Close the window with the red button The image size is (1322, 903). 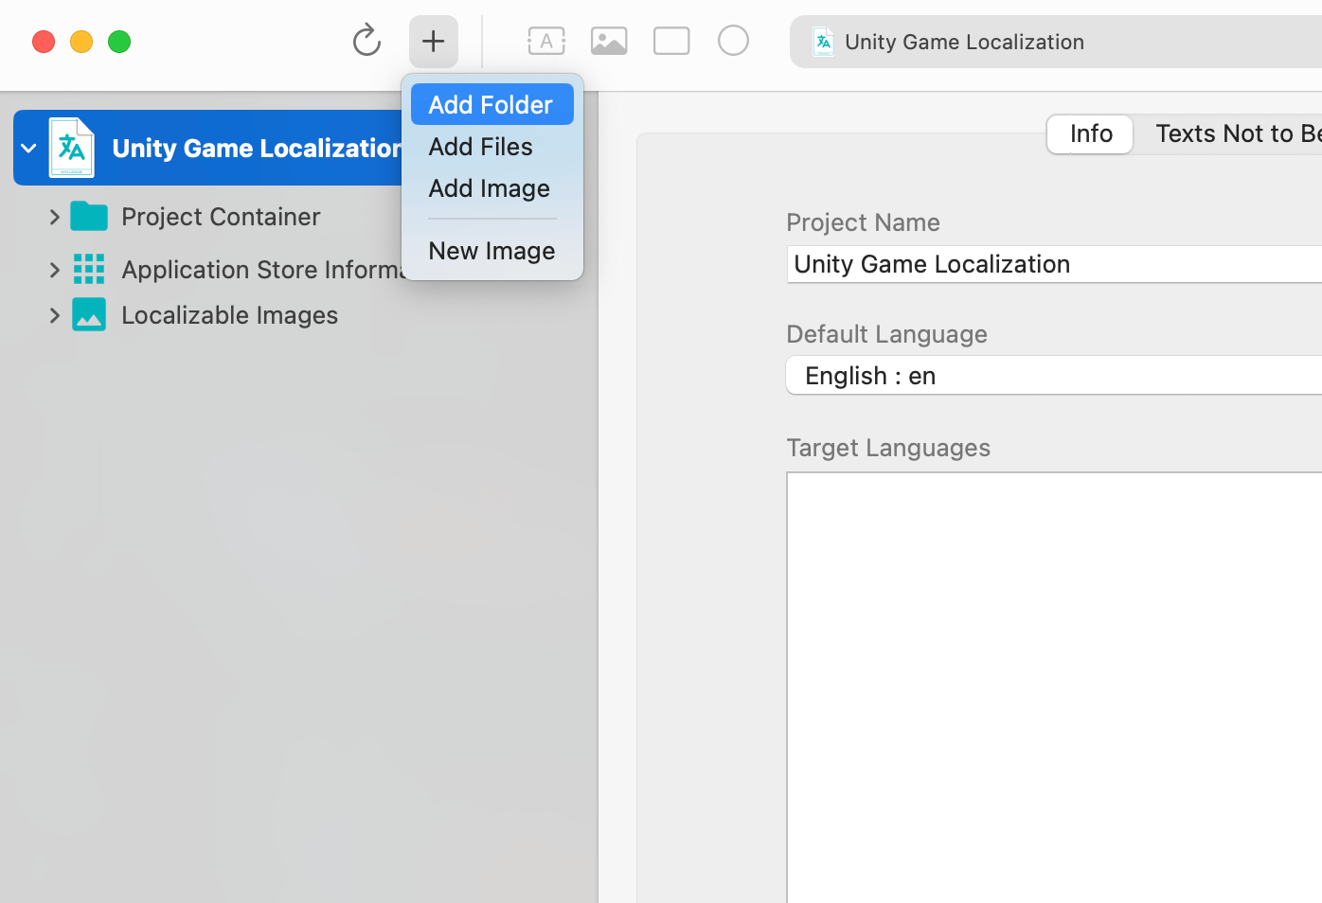[x=44, y=42]
